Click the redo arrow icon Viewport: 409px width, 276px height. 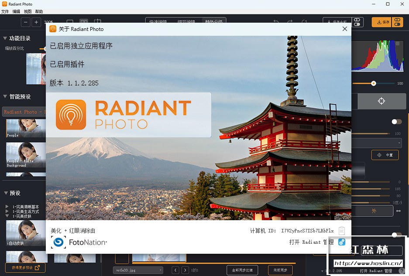point(290,21)
